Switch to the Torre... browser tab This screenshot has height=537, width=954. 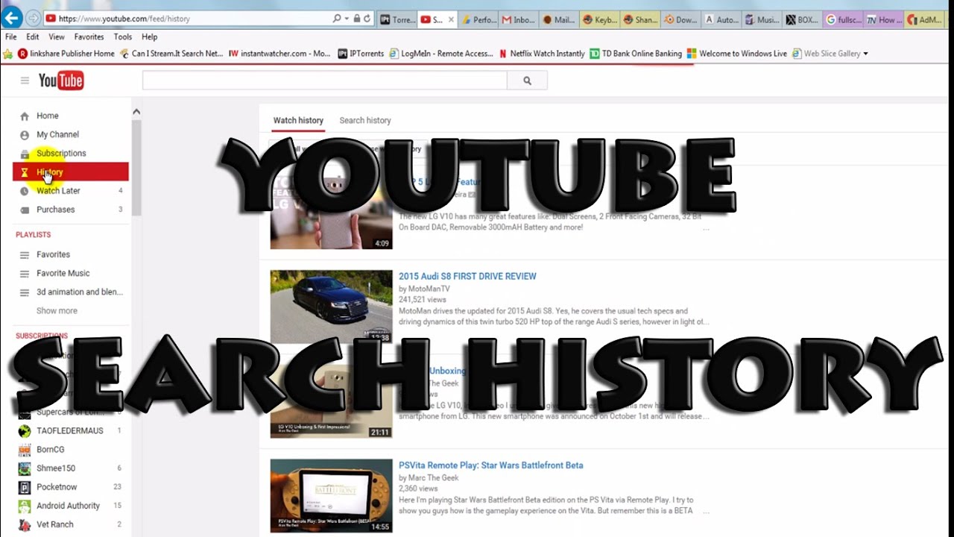[x=397, y=20]
